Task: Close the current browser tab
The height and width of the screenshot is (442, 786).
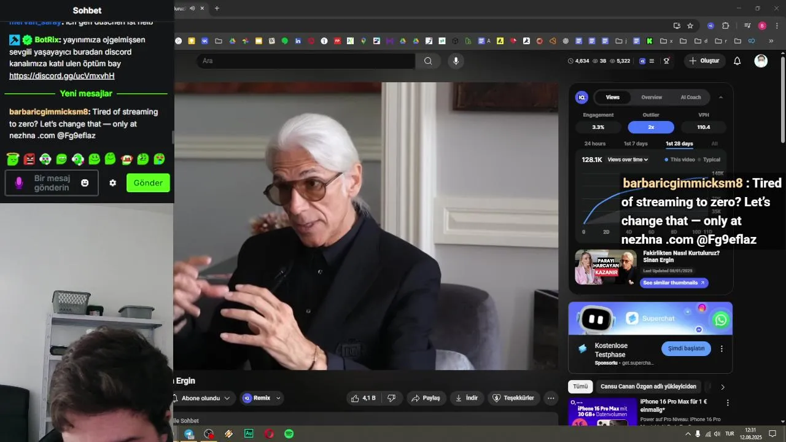Action: coord(203,8)
